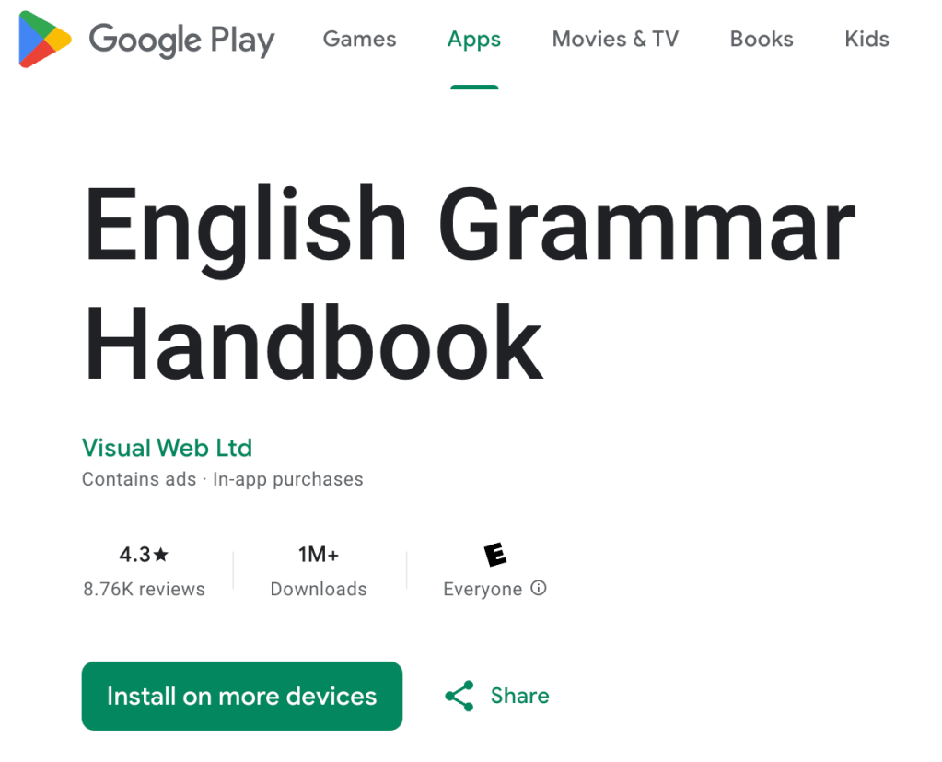Click the Contains ads label

pos(139,479)
